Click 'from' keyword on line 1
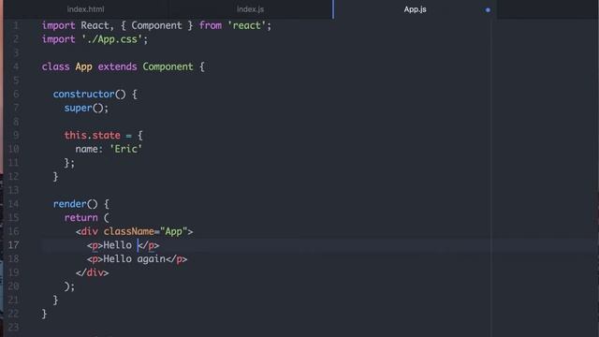The image size is (599, 337). coord(210,25)
